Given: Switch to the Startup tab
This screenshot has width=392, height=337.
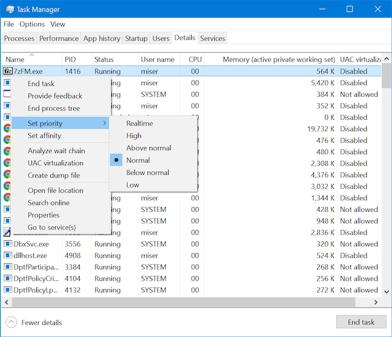Looking at the screenshot, I should coord(136,38).
